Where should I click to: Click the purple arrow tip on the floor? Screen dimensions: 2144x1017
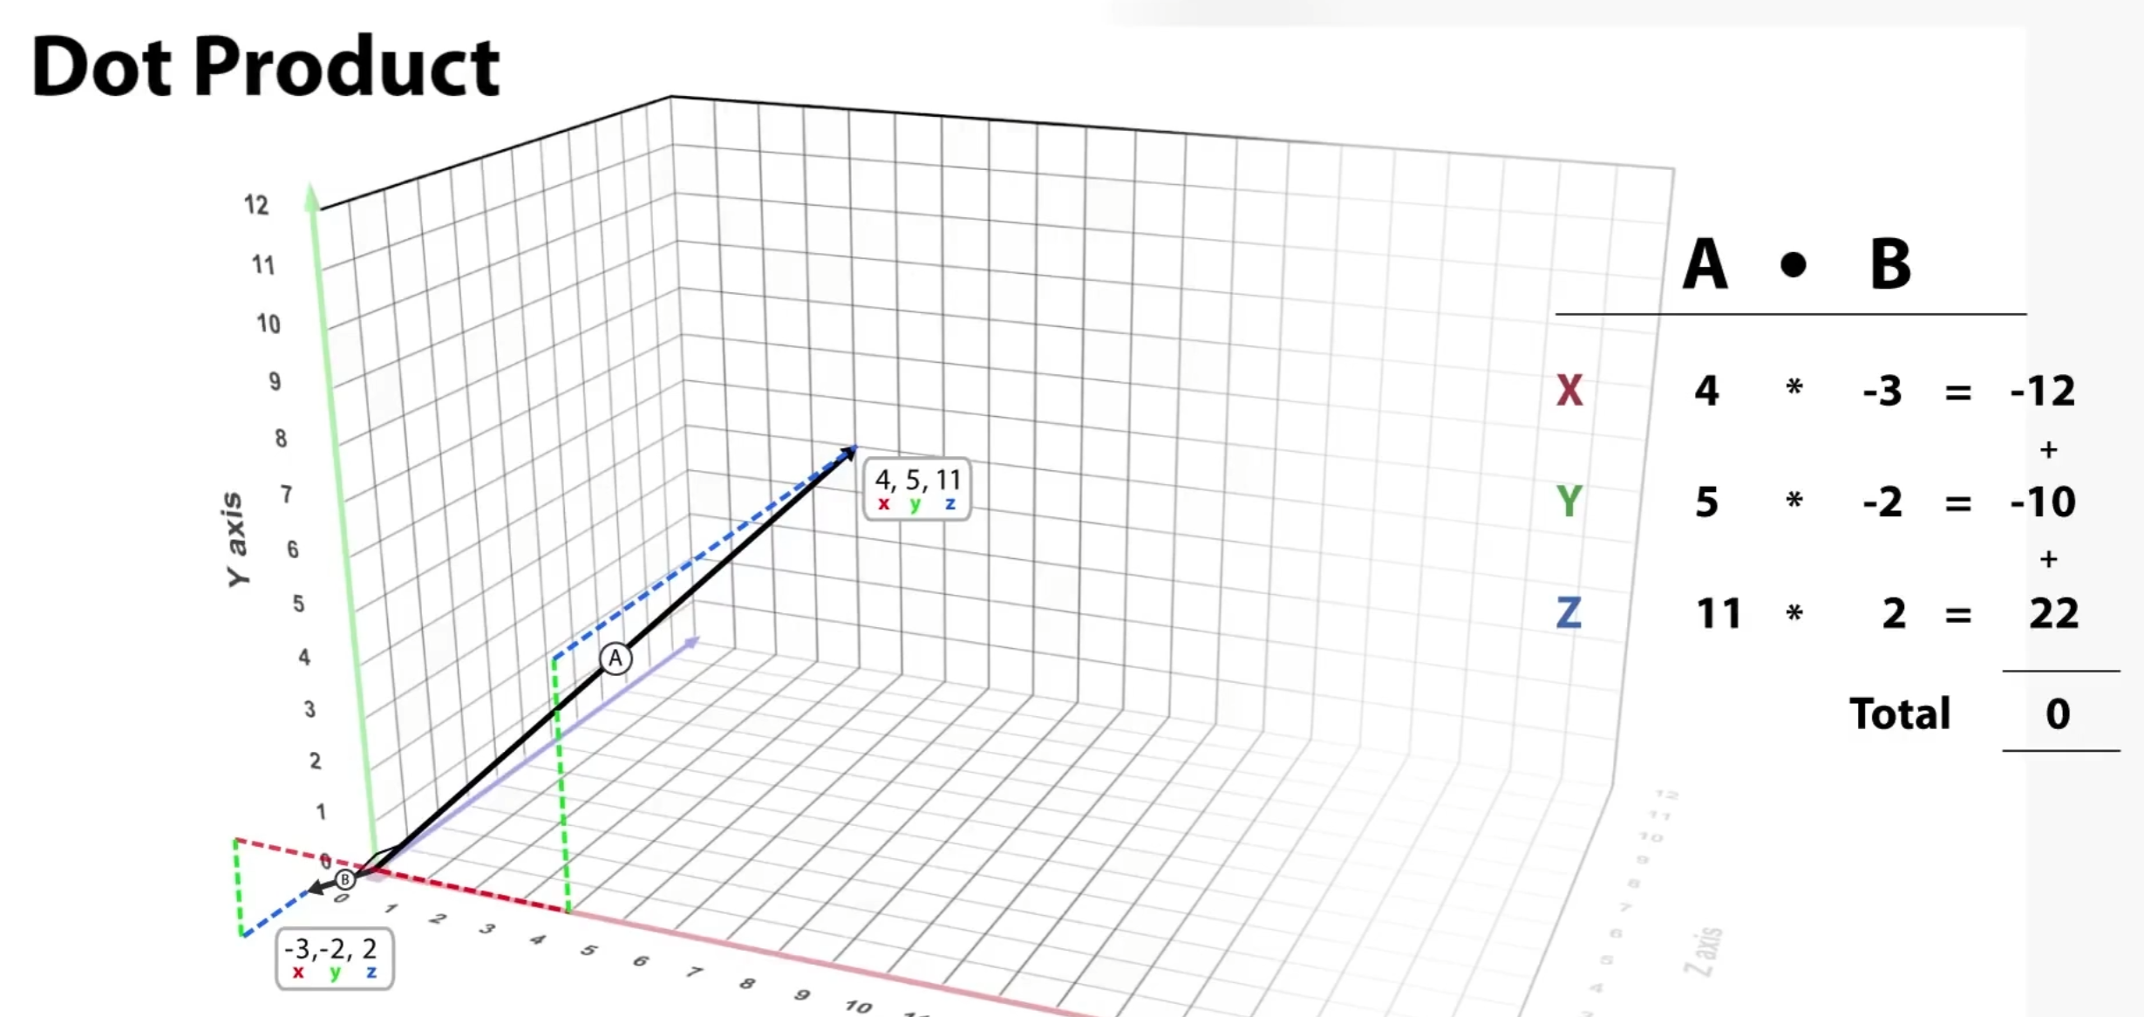click(694, 642)
